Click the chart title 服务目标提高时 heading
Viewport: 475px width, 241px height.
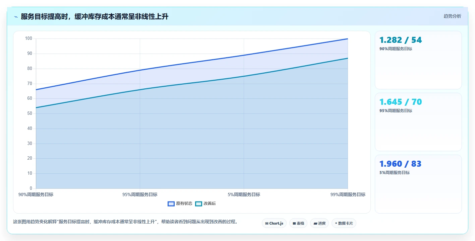pos(95,17)
